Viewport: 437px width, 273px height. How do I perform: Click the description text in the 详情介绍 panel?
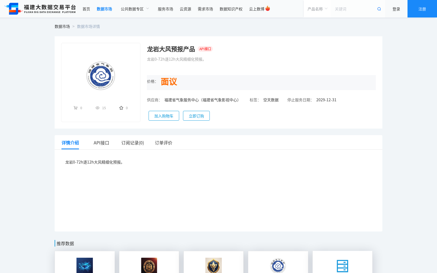95,162
